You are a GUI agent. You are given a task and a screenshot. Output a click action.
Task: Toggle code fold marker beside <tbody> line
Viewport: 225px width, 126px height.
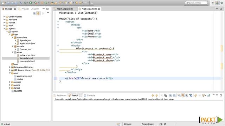(58, 45)
